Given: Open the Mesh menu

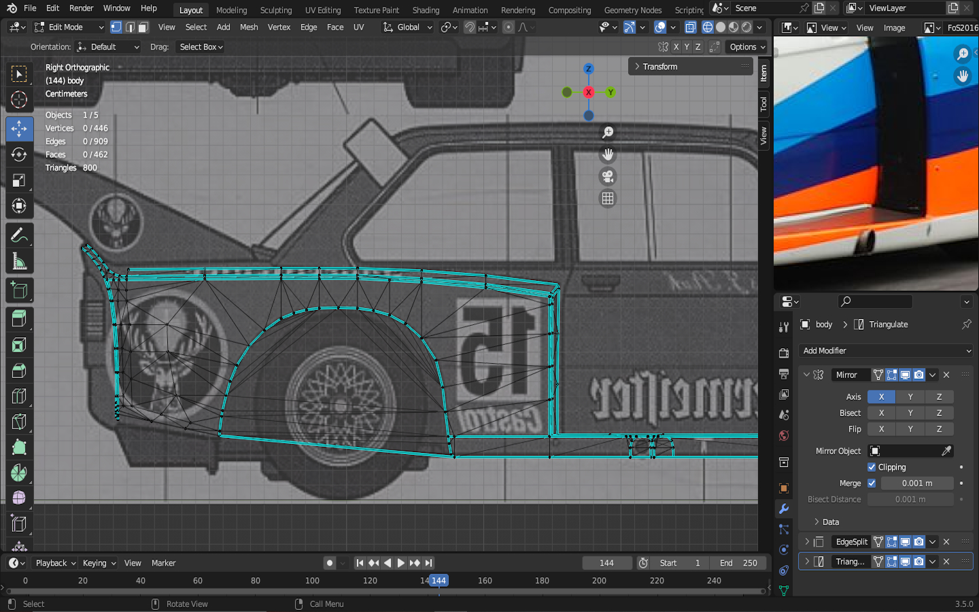Looking at the screenshot, I should 249,27.
